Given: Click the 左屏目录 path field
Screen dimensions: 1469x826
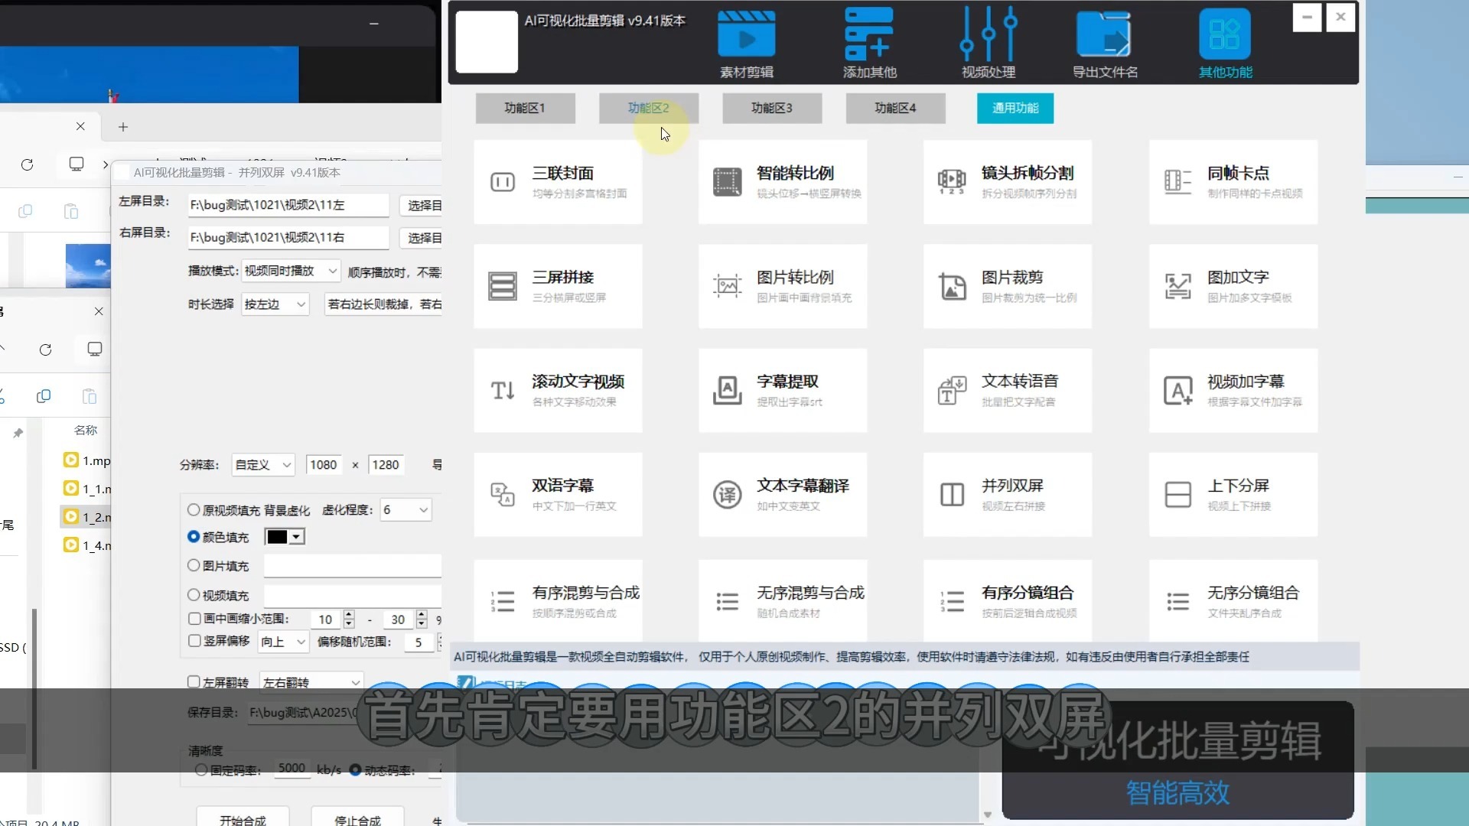Looking at the screenshot, I should [288, 205].
